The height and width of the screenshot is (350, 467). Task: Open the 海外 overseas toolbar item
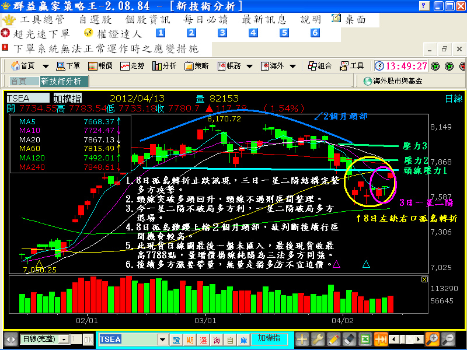(x=272, y=66)
